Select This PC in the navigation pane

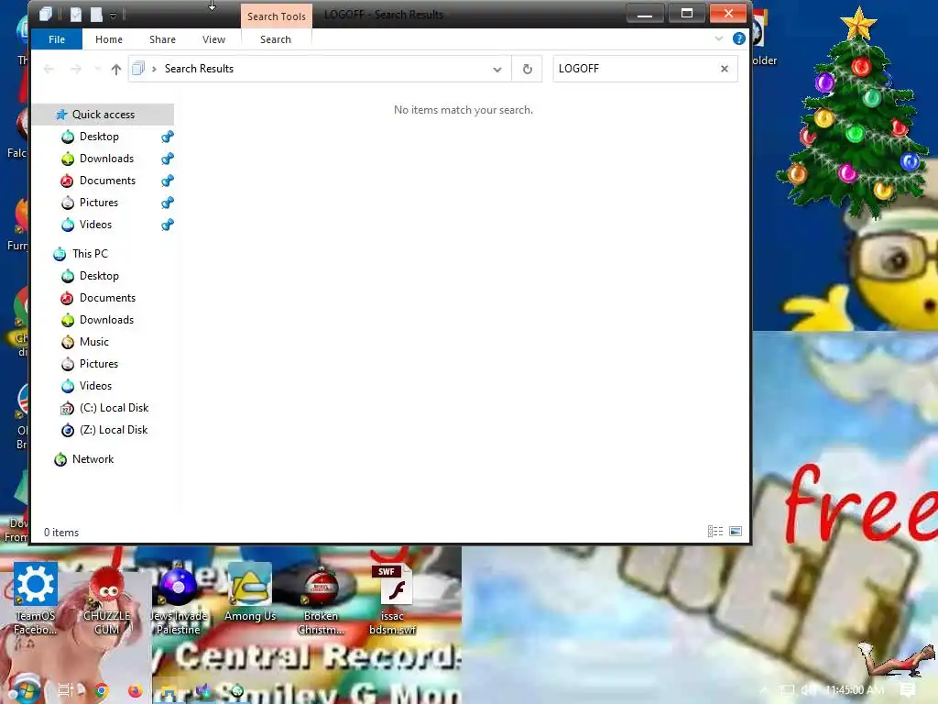tap(90, 254)
